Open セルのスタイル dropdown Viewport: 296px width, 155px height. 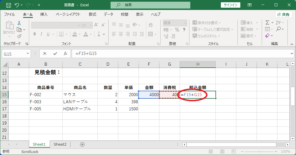point(206,36)
